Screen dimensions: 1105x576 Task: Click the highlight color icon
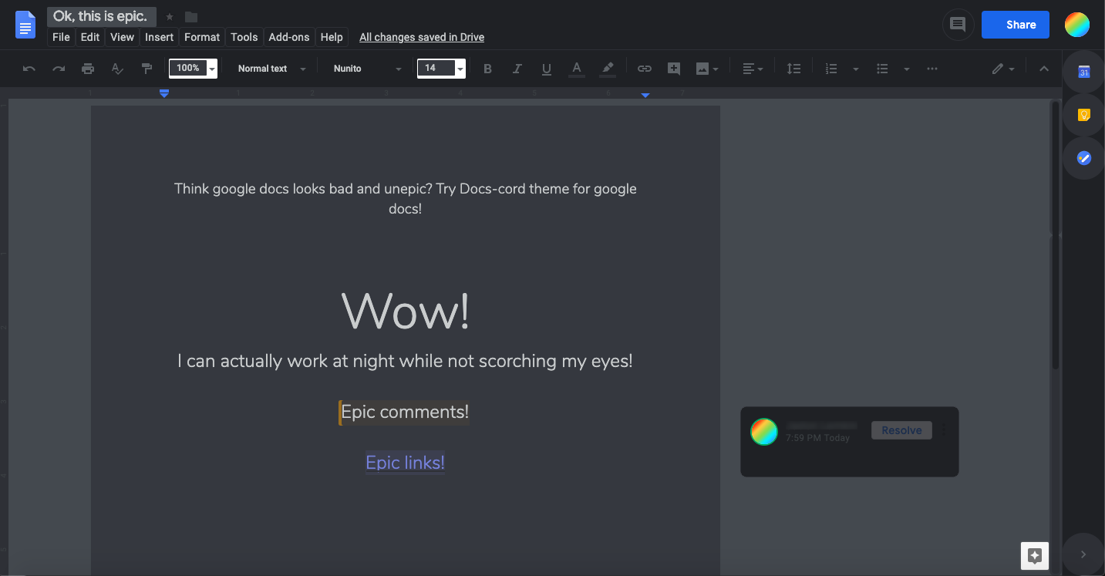[607, 69]
